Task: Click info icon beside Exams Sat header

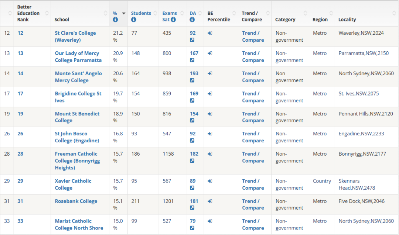Action: [x=173, y=20]
